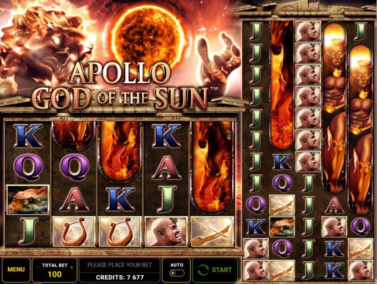Decrease total bet with minus sign
Screen dimensions: 377x284
pos(38,267)
